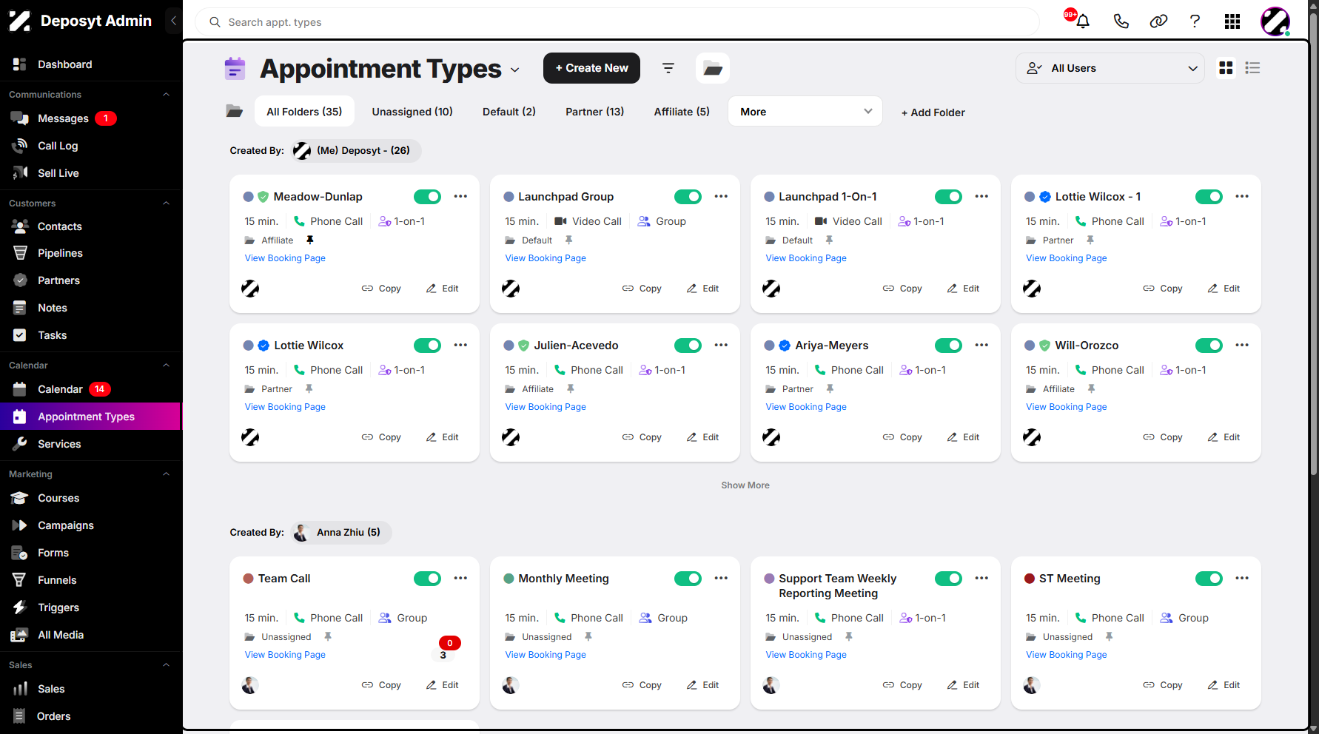Open more options for Meadow-Dunlap card
1319x734 pixels.
coord(460,197)
